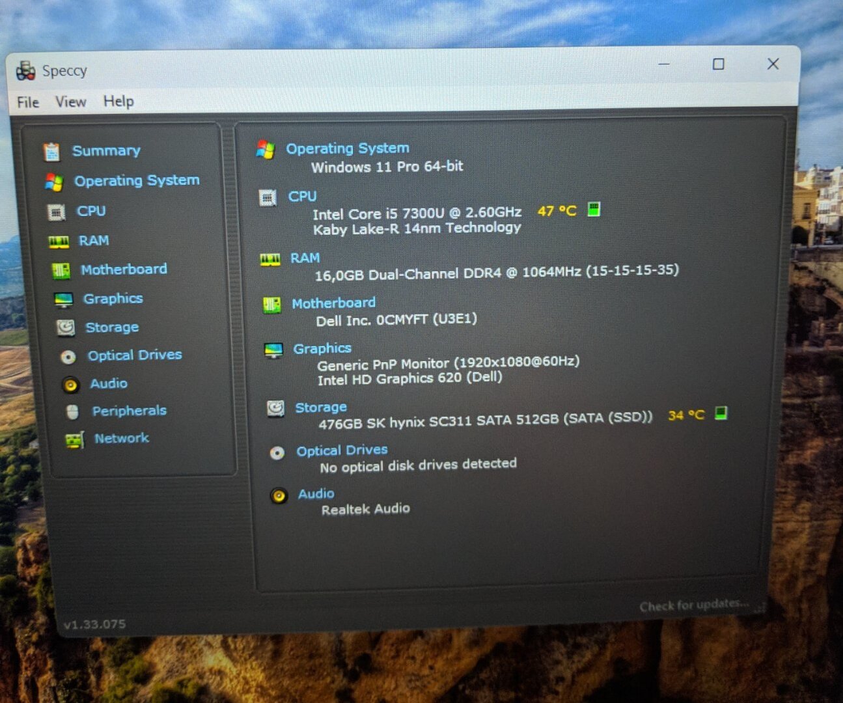The height and width of the screenshot is (703, 843).
Task: Click the No optical disk drives detected text
Action: tap(418, 465)
